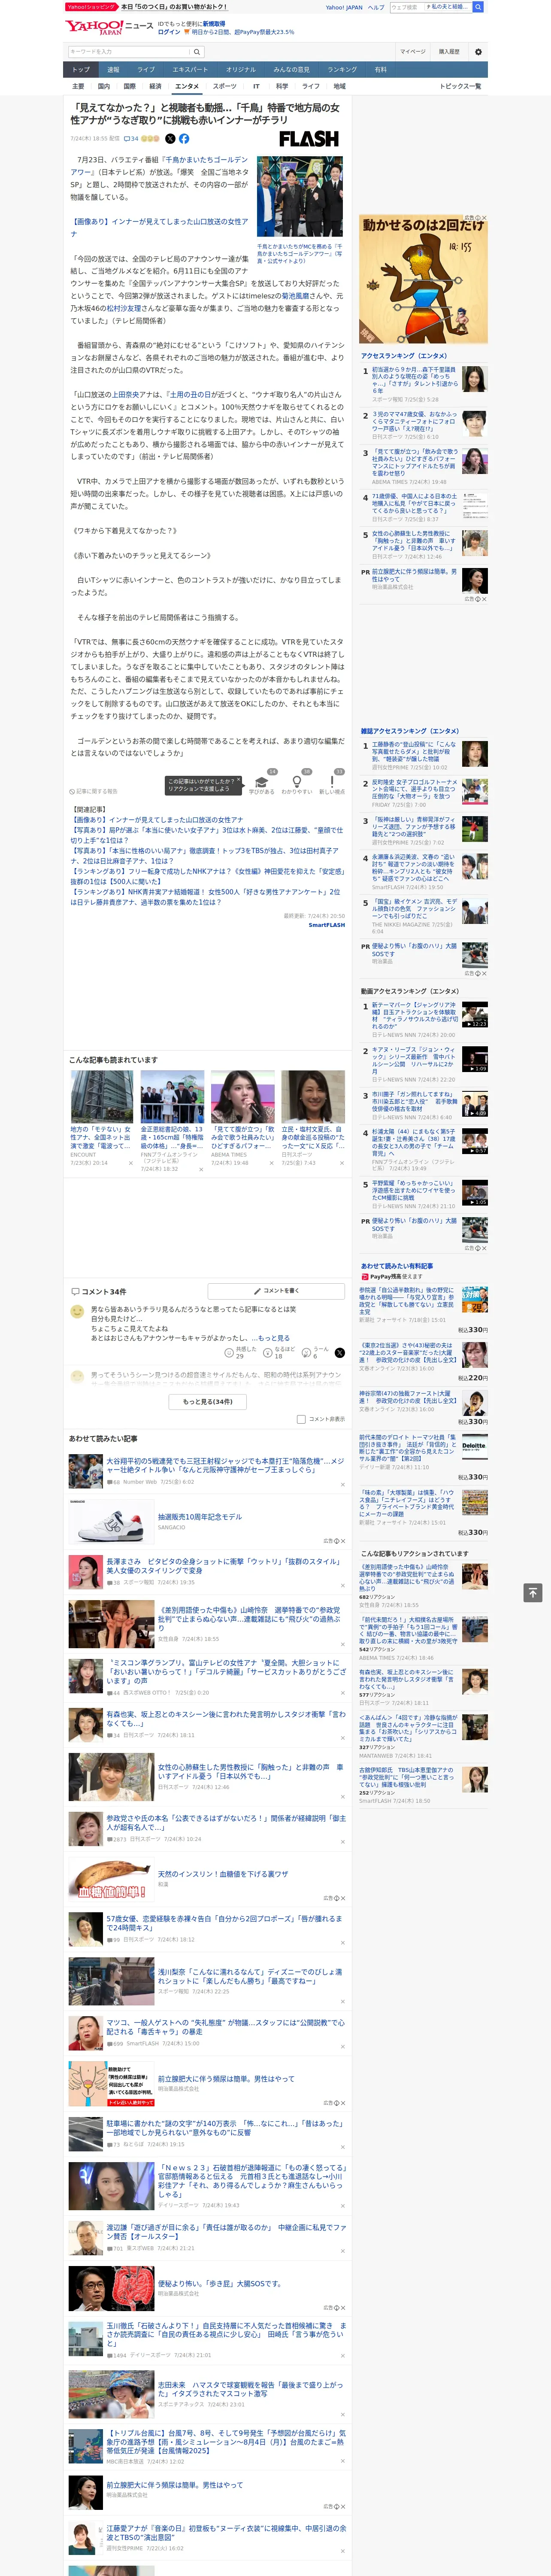
Task: Select ライブ tab in dark navigation bar
Action: (x=146, y=70)
